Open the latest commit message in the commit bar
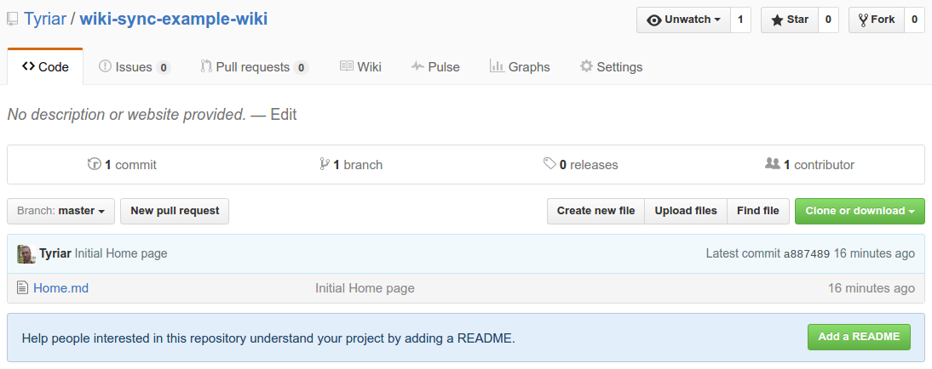932x369 pixels. click(x=121, y=254)
